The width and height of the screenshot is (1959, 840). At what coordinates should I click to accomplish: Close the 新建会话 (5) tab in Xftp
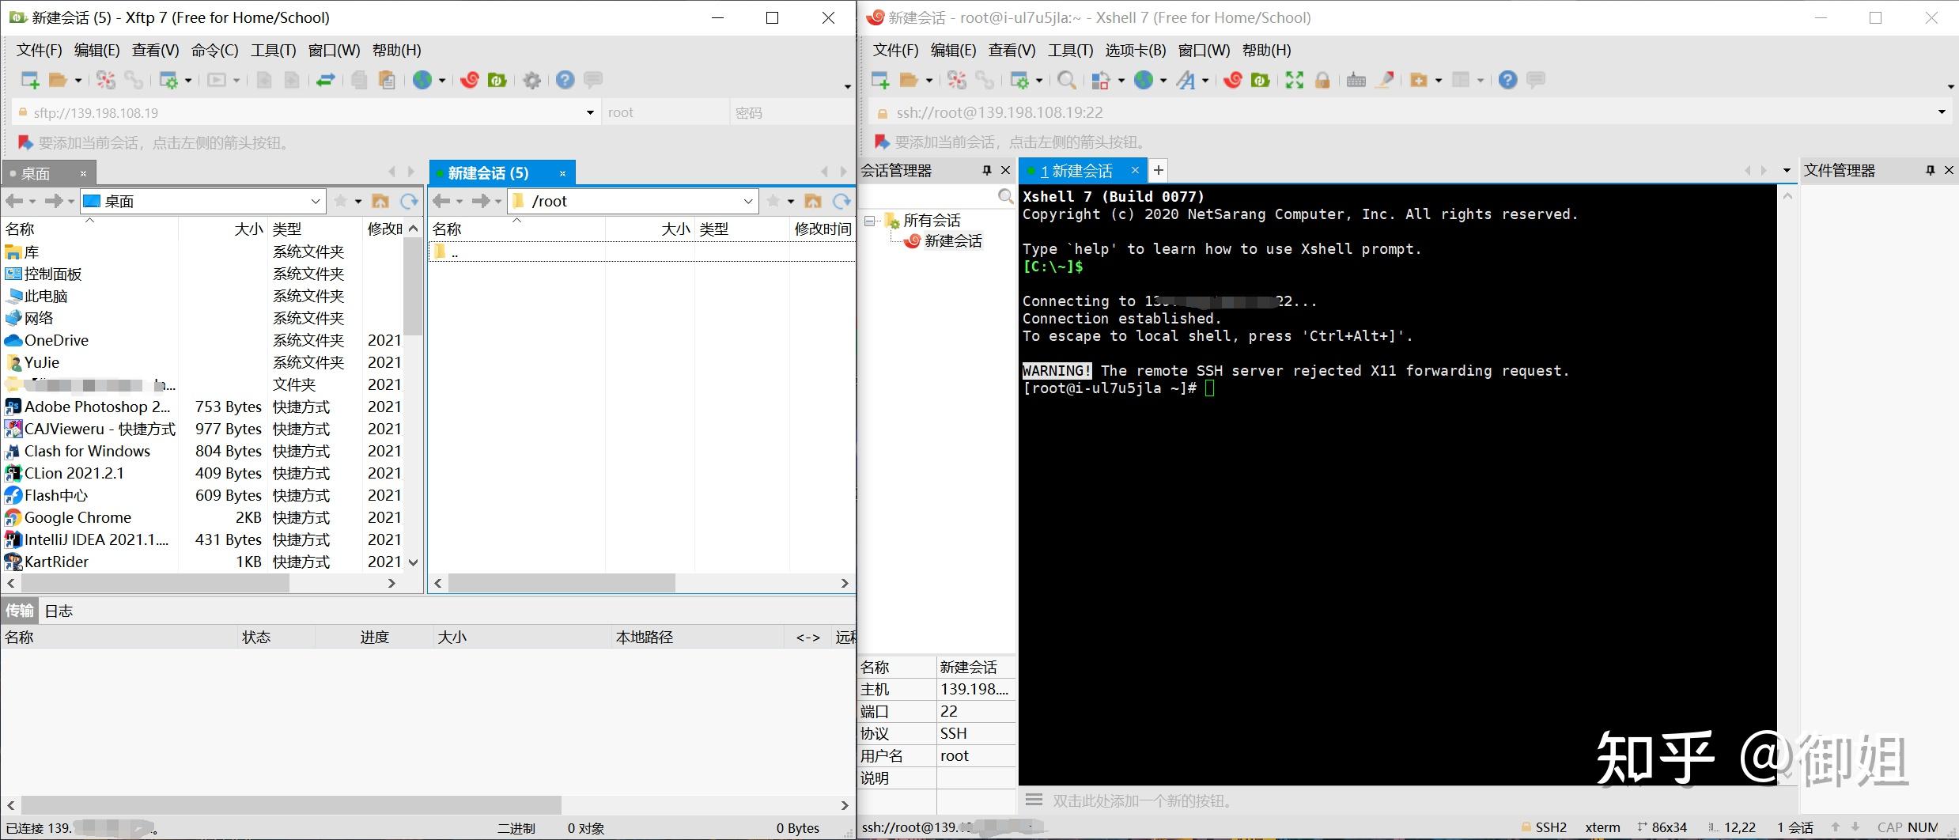pos(562,173)
